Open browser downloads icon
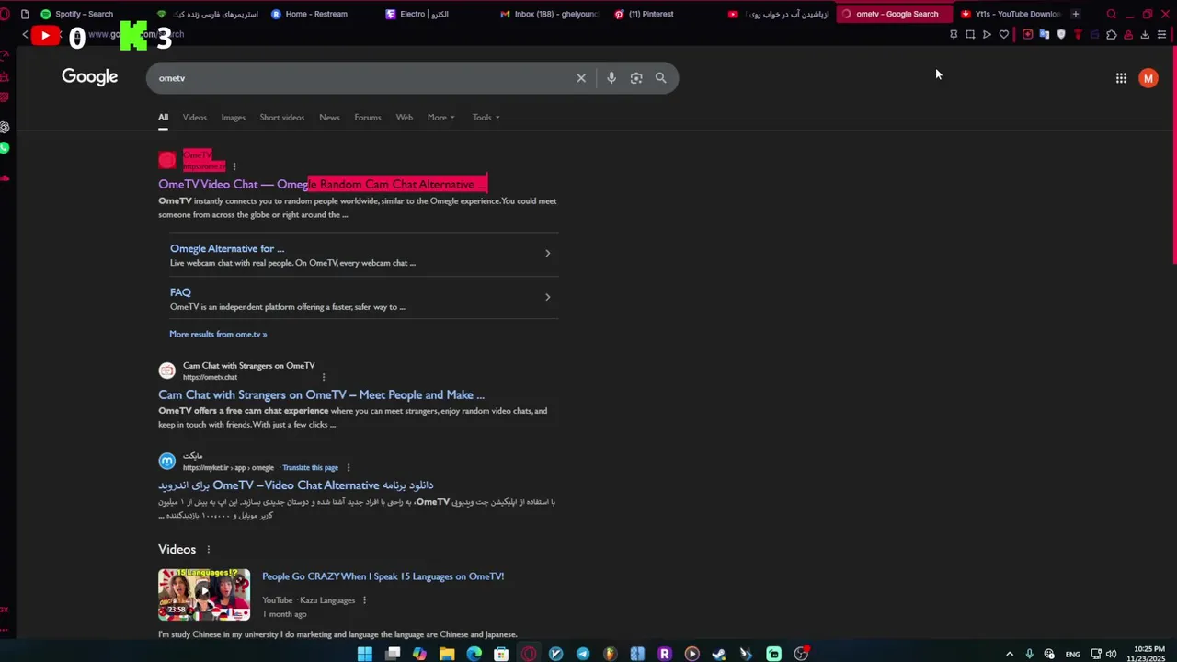Image resolution: width=1177 pixels, height=662 pixels. [1145, 35]
